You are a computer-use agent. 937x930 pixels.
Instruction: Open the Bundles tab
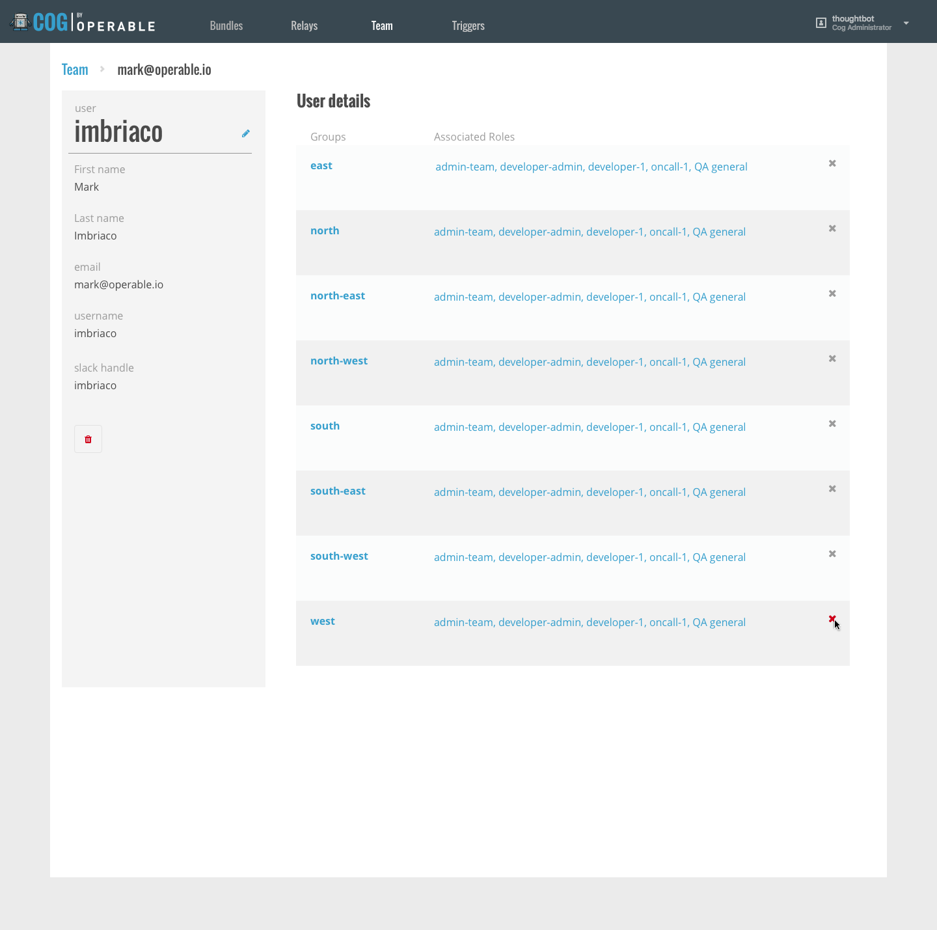pyautogui.click(x=226, y=26)
